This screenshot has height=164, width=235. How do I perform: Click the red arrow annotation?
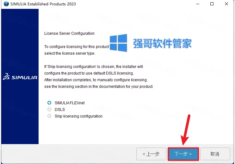click(x=186, y=130)
